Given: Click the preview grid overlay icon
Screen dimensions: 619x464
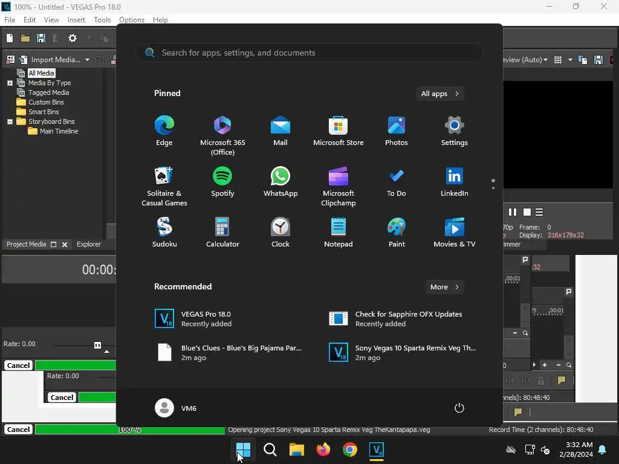Looking at the screenshot, I should pos(558,60).
